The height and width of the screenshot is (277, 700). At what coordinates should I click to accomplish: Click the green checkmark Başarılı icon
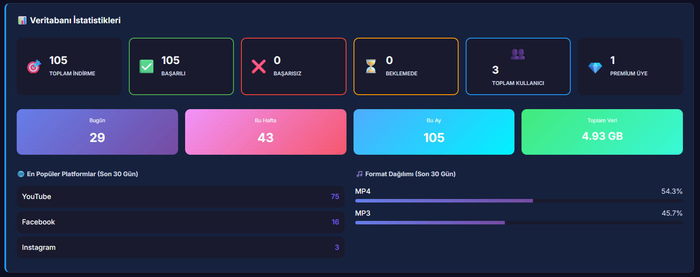pyautogui.click(x=146, y=66)
